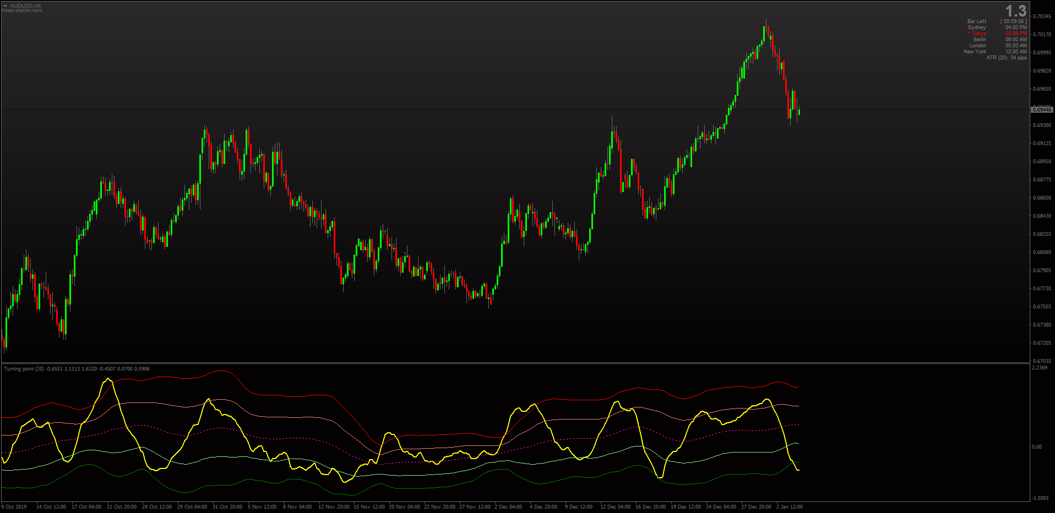The width and height of the screenshot is (1055, 513).
Task: Click the 22 Nov 20:00 time label
Action: pos(439,507)
